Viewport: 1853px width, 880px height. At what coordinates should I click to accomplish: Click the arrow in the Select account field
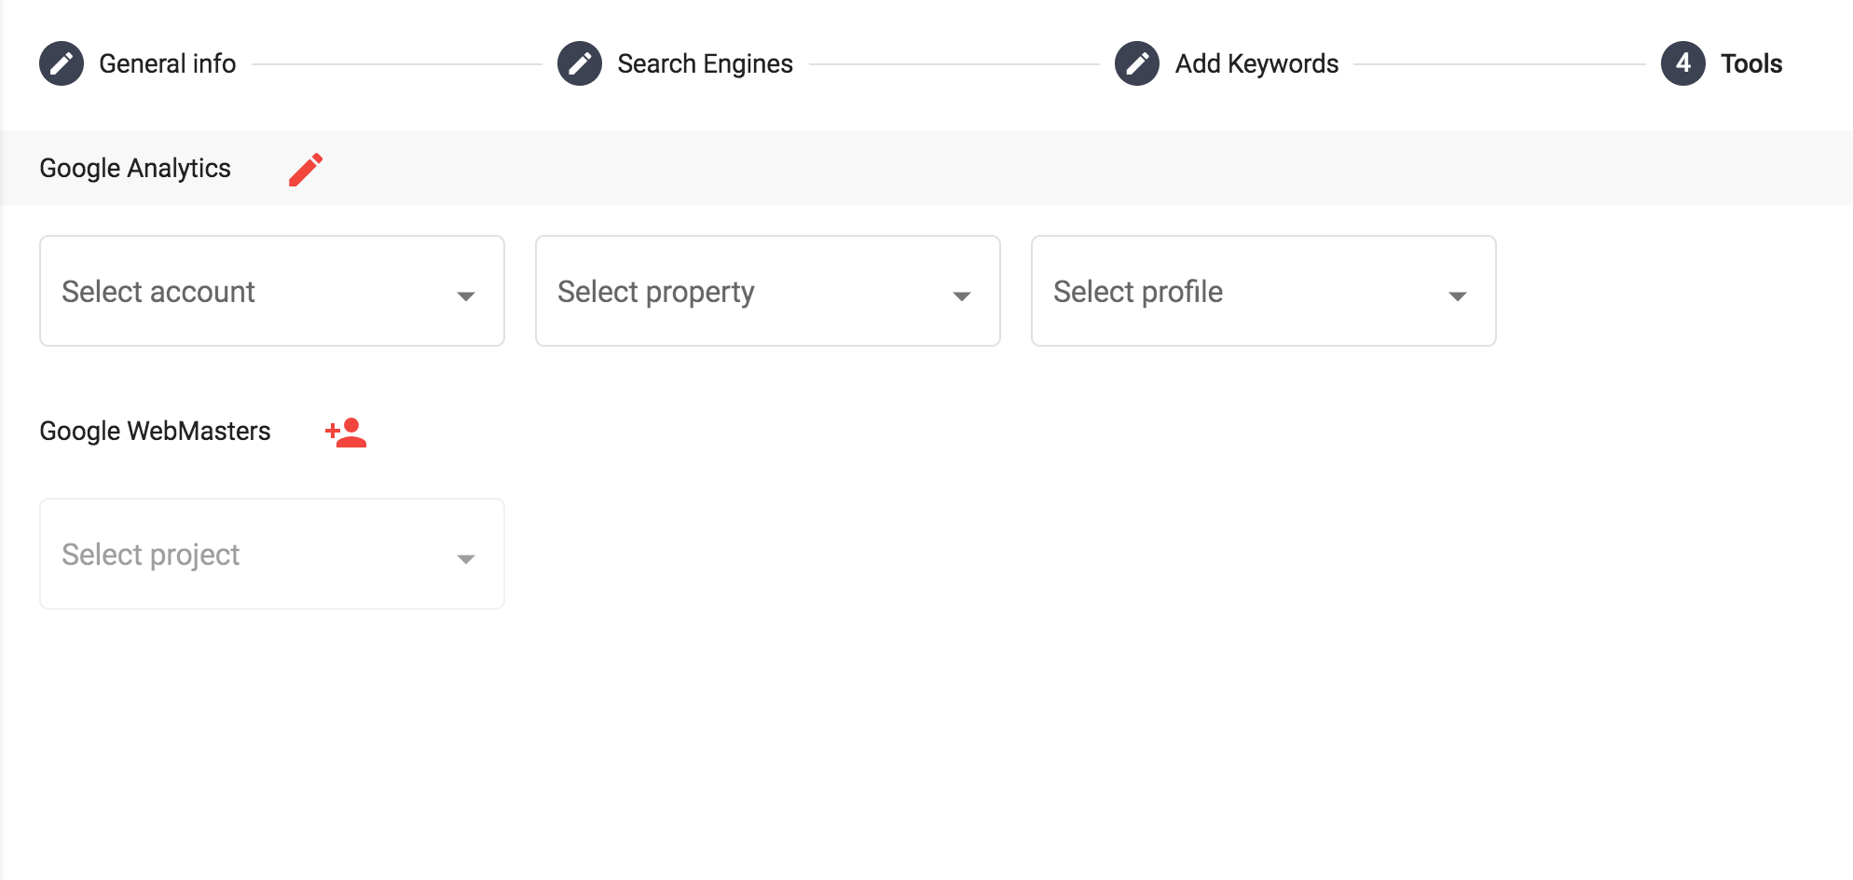point(466,296)
